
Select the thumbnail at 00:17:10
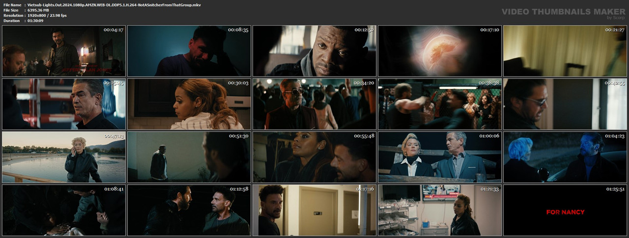[x=440, y=51]
